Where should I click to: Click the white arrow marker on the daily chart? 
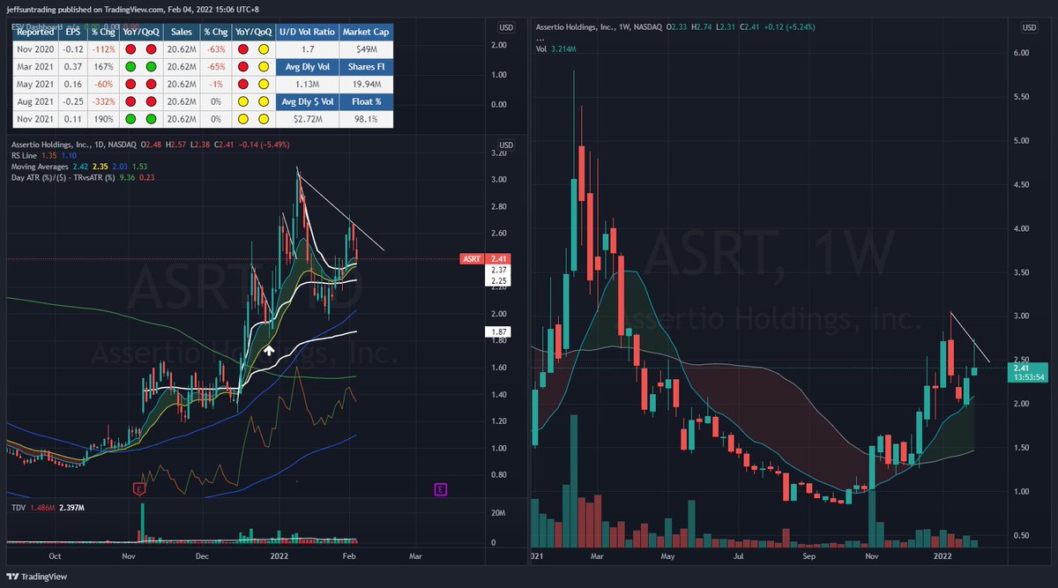pos(269,349)
